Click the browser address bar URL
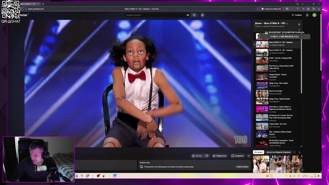Screen dimensions: 329x185 click(x=36, y=9)
